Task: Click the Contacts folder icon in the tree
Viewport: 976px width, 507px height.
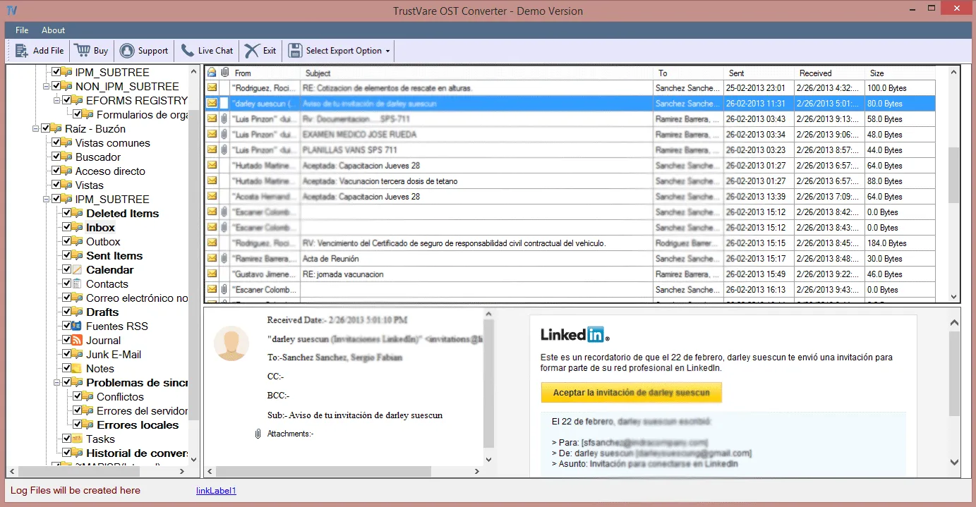Action: click(x=79, y=283)
